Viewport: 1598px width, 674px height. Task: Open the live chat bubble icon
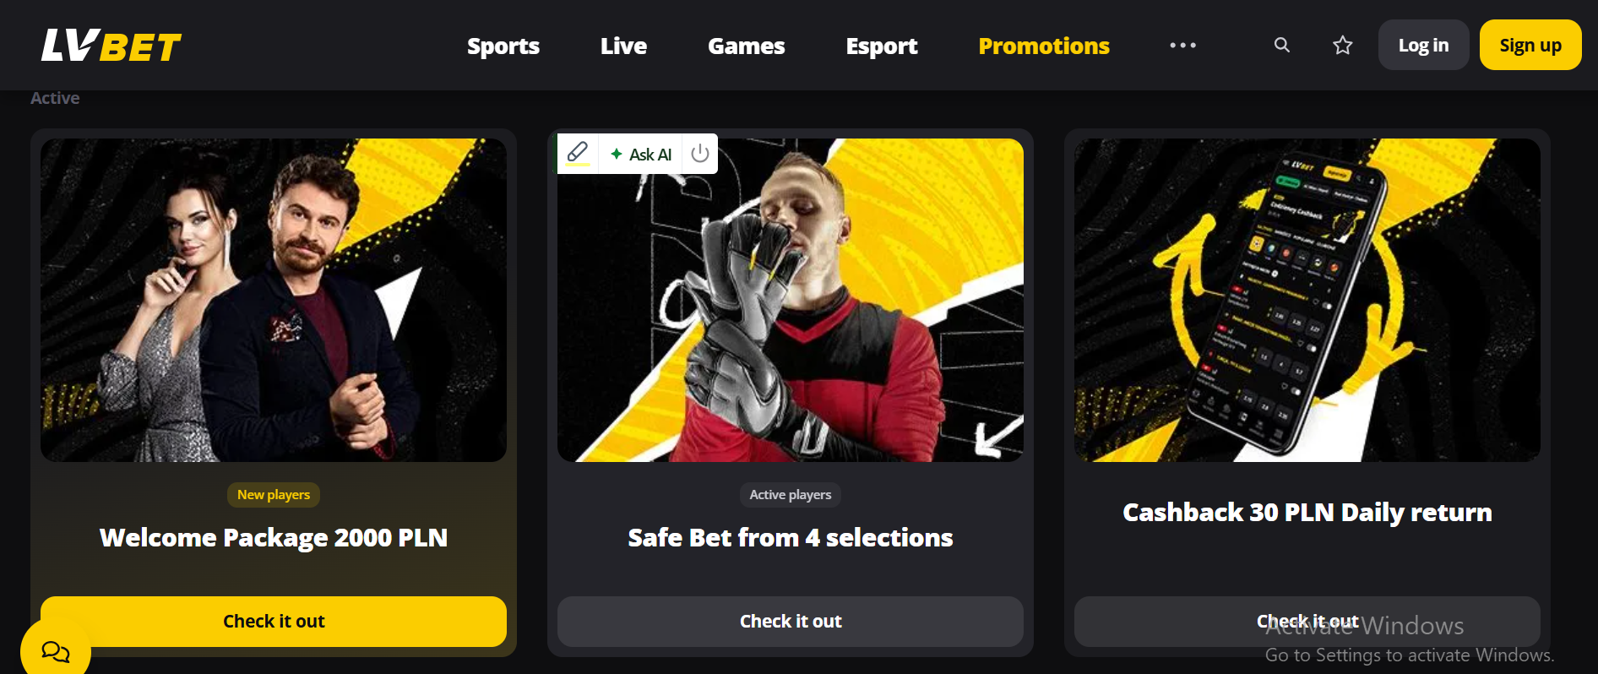click(56, 651)
